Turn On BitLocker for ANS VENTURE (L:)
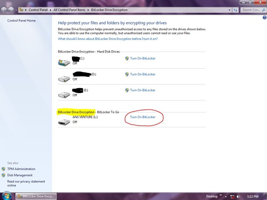Image resolution: width=267 pixels, height=200 pixels. pyautogui.click(x=143, y=117)
